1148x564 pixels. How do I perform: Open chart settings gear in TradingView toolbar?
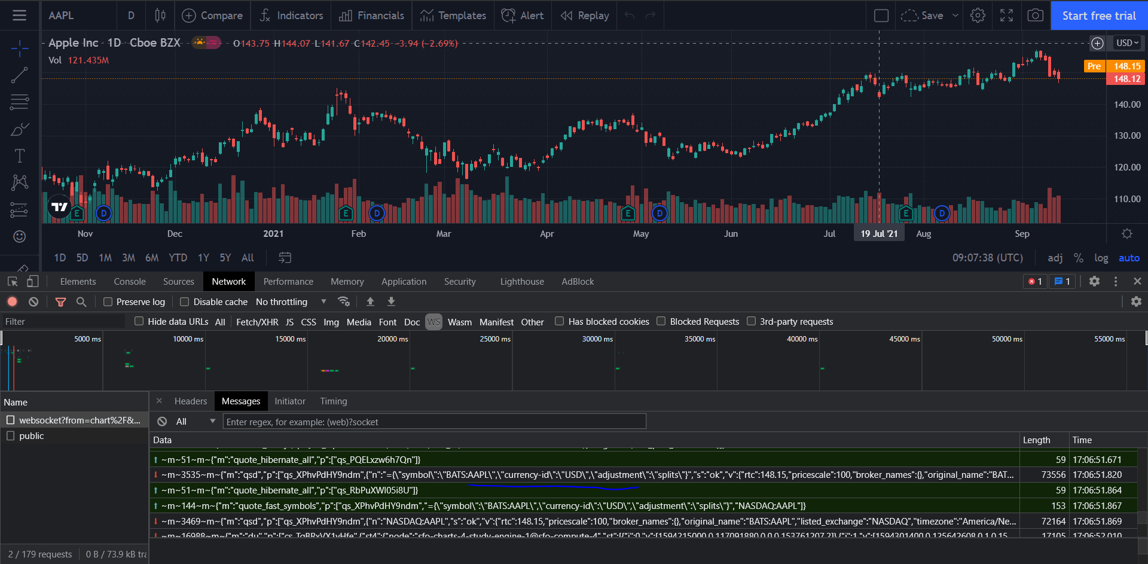pyautogui.click(x=978, y=16)
